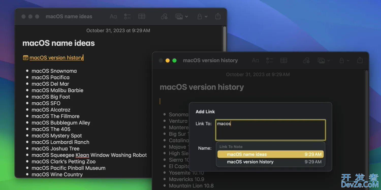This screenshot has height=190, width=381.
Task: Click 'macOS Del Mar' list item
Action: click(x=50, y=84)
